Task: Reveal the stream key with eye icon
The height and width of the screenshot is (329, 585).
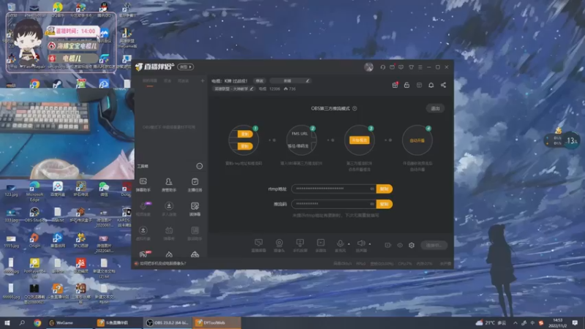Action: [x=372, y=204]
